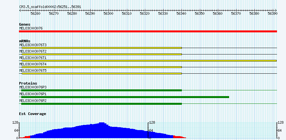Select the MELO3C003076T2 mRNA glyph
This screenshot has width=286, height=140.
pyautogui.click(x=102, y=54)
